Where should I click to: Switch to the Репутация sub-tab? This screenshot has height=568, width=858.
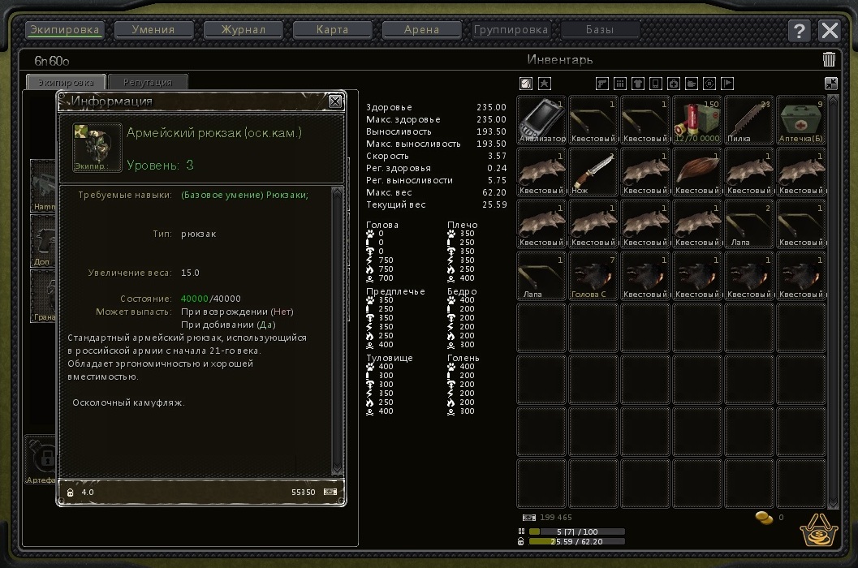[x=148, y=82]
